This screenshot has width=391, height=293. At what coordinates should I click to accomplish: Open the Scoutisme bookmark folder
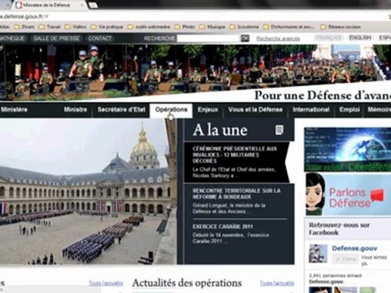pos(244,27)
